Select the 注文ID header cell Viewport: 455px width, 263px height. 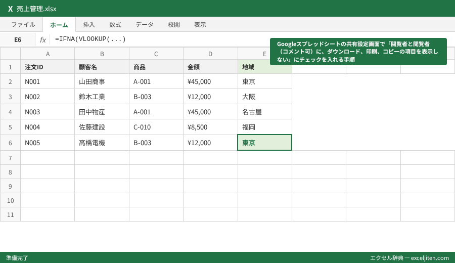tap(48, 67)
